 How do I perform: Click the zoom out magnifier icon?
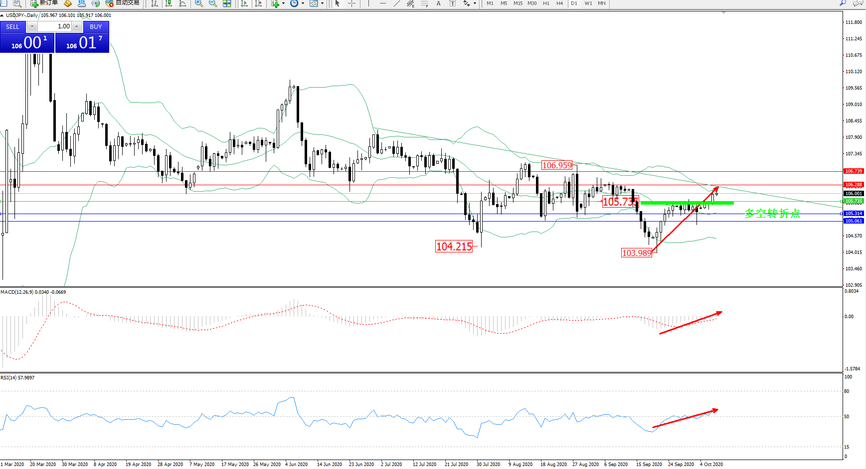tap(212, 3)
